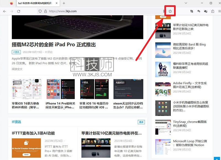Click sidebar Apple TV thumbnail by 影院上映 link

coord(163,31)
